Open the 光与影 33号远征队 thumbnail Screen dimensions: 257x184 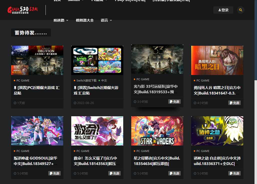pyautogui.click(x=157, y=59)
